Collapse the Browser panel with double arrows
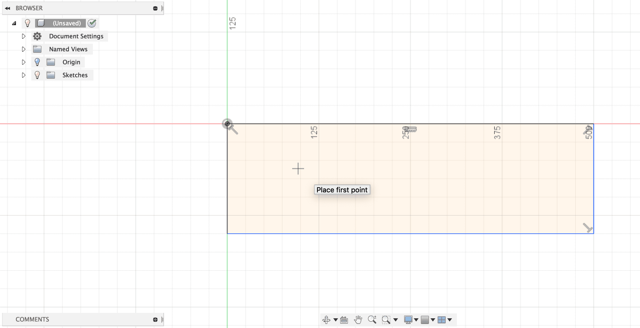This screenshot has height=328, width=640. point(8,8)
